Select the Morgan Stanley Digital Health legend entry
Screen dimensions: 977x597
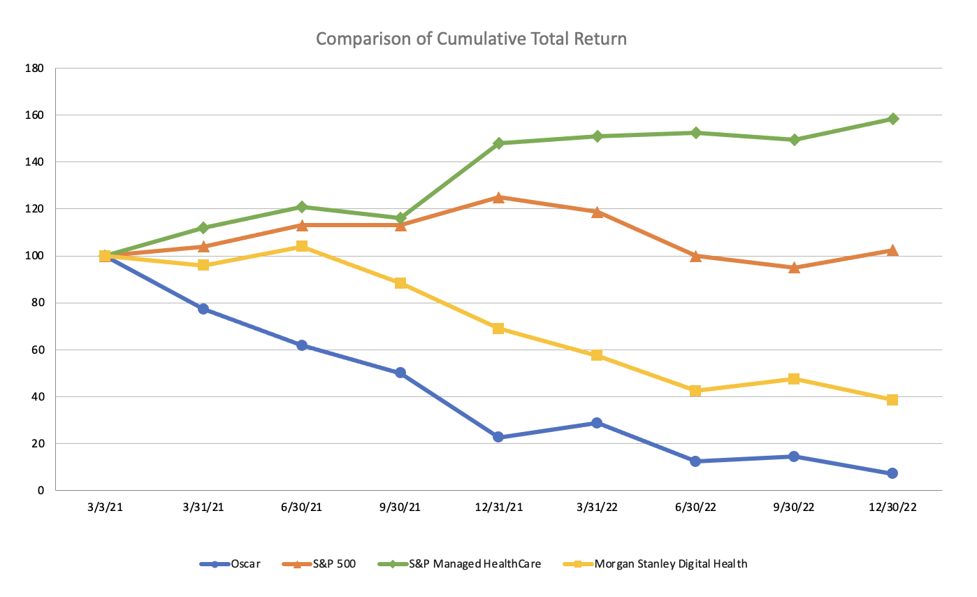[670, 563]
